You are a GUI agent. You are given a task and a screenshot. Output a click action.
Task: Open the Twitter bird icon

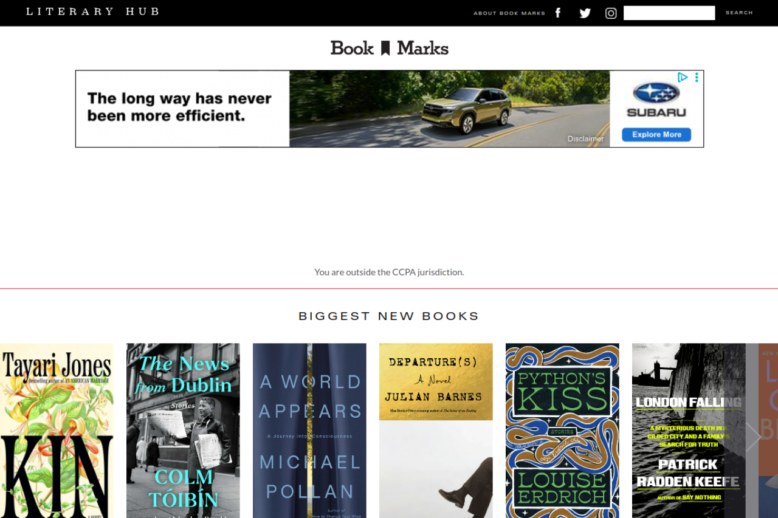pyautogui.click(x=585, y=13)
